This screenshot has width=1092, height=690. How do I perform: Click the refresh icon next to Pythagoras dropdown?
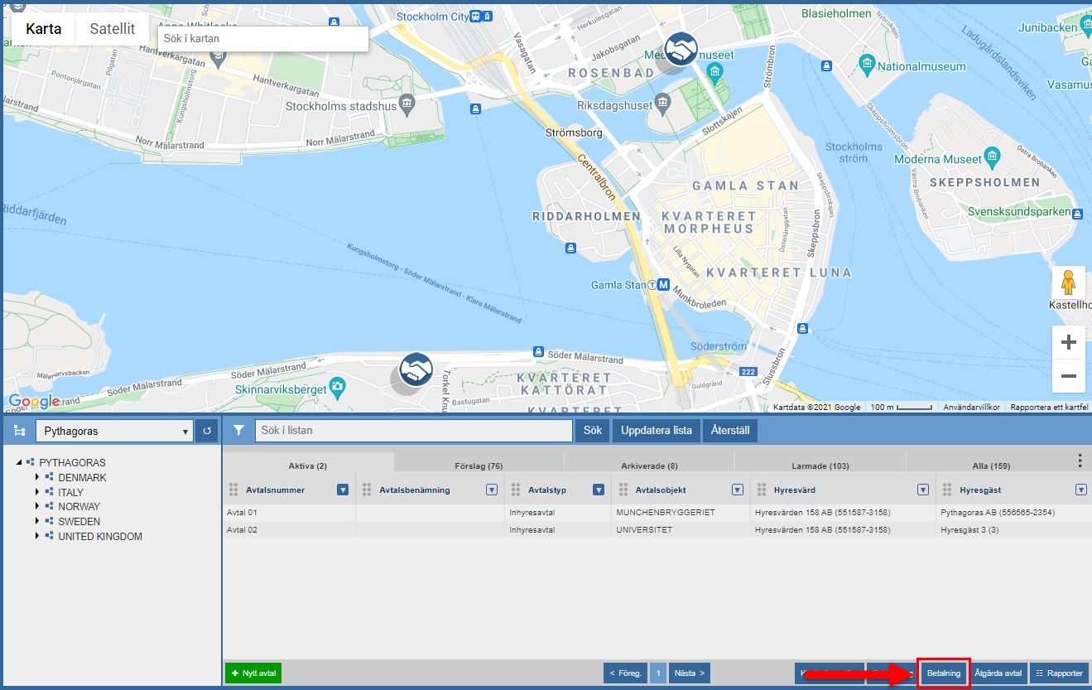[x=208, y=431]
